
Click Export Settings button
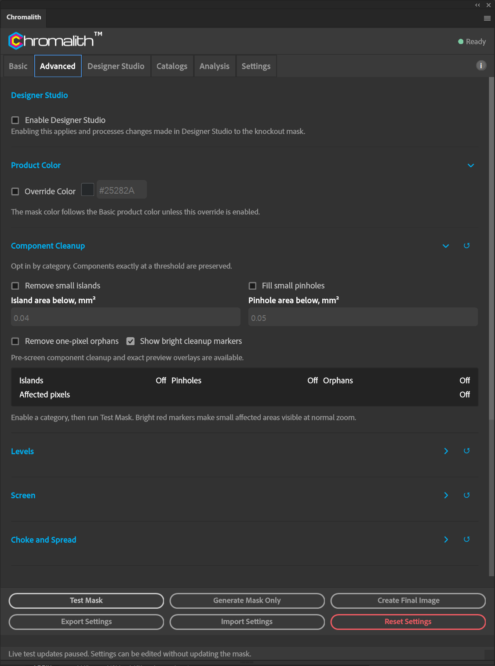coord(86,622)
